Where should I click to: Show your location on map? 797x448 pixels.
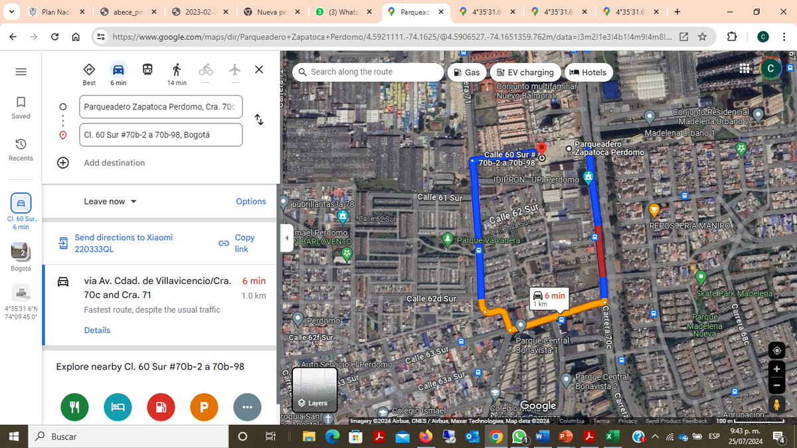click(776, 350)
